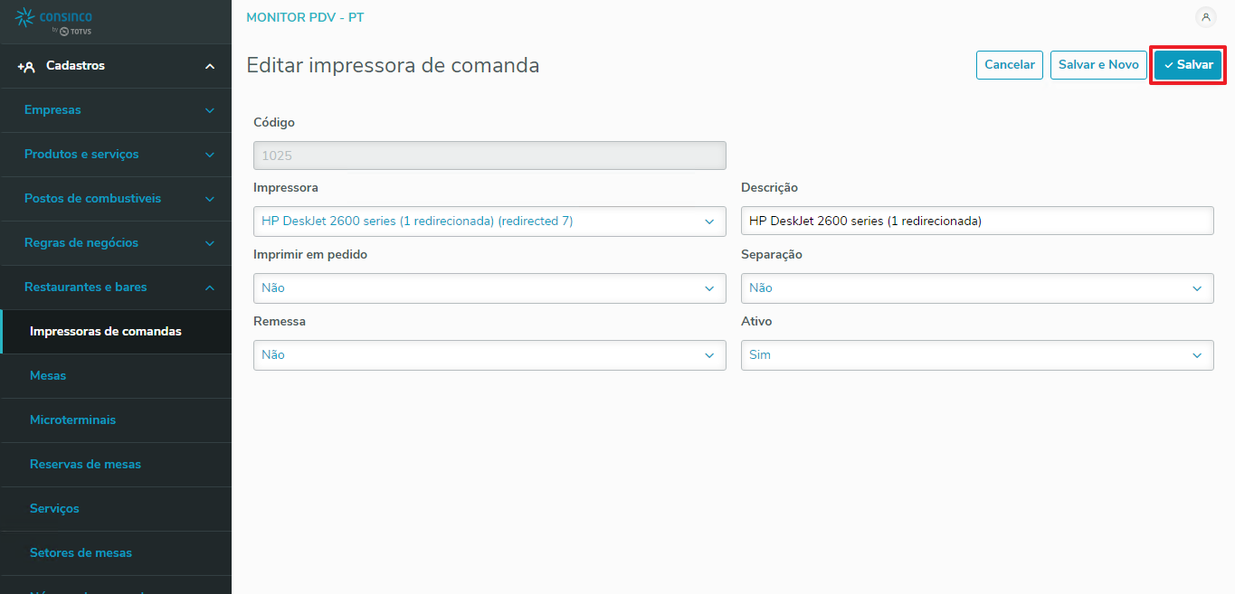Collapse the Cadastros menu chevron
The height and width of the screenshot is (594, 1235).
click(210, 66)
